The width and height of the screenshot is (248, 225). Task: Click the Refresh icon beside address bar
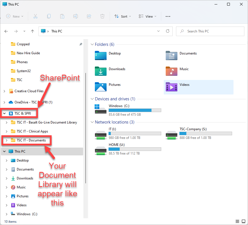(x=167, y=31)
